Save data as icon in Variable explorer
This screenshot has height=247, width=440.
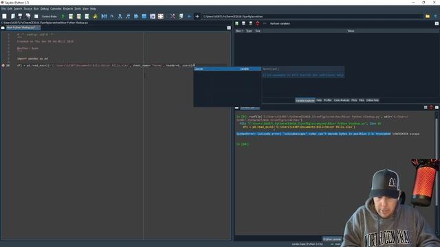coord(250,23)
